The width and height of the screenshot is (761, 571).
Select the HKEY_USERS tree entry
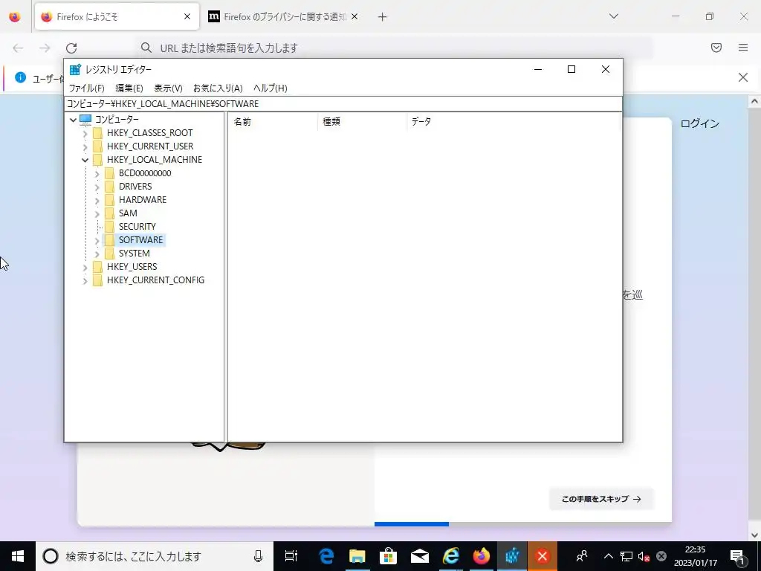pyautogui.click(x=132, y=267)
